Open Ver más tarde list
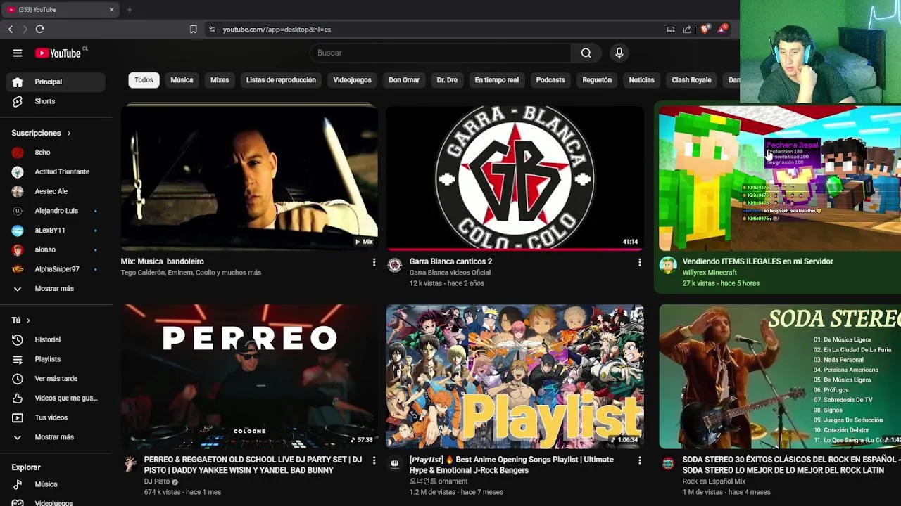 coord(56,379)
